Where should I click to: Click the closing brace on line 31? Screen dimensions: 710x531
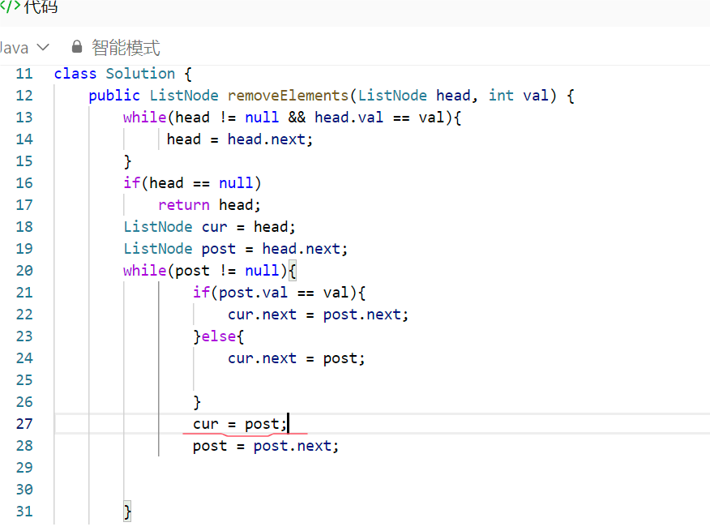[x=127, y=512]
